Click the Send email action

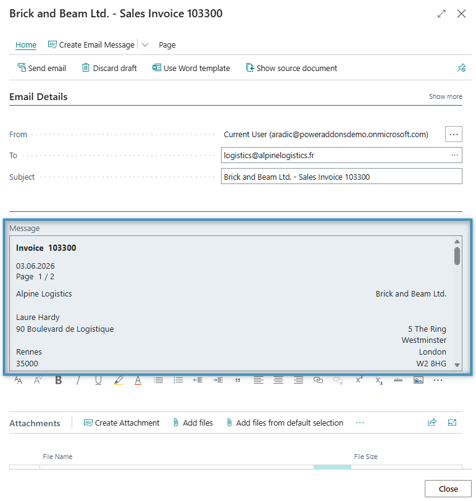point(41,68)
